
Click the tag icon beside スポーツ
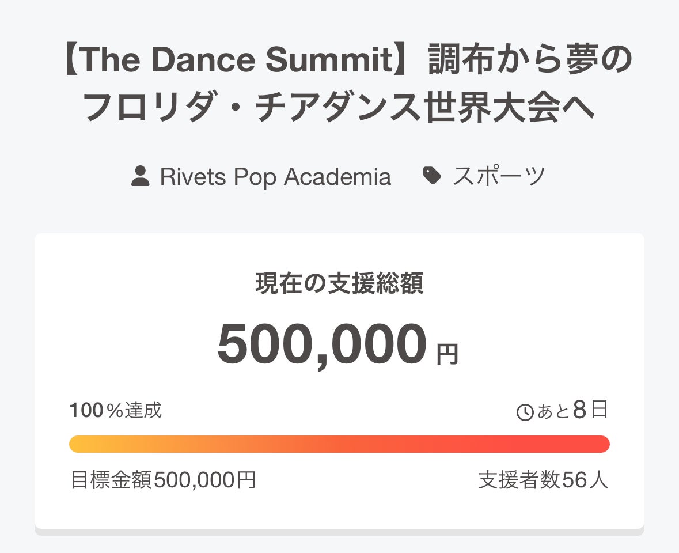[x=432, y=176]
